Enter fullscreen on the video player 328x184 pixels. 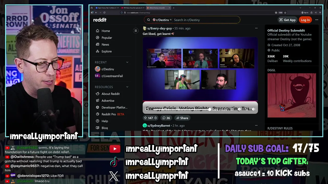tap(246, 109)
